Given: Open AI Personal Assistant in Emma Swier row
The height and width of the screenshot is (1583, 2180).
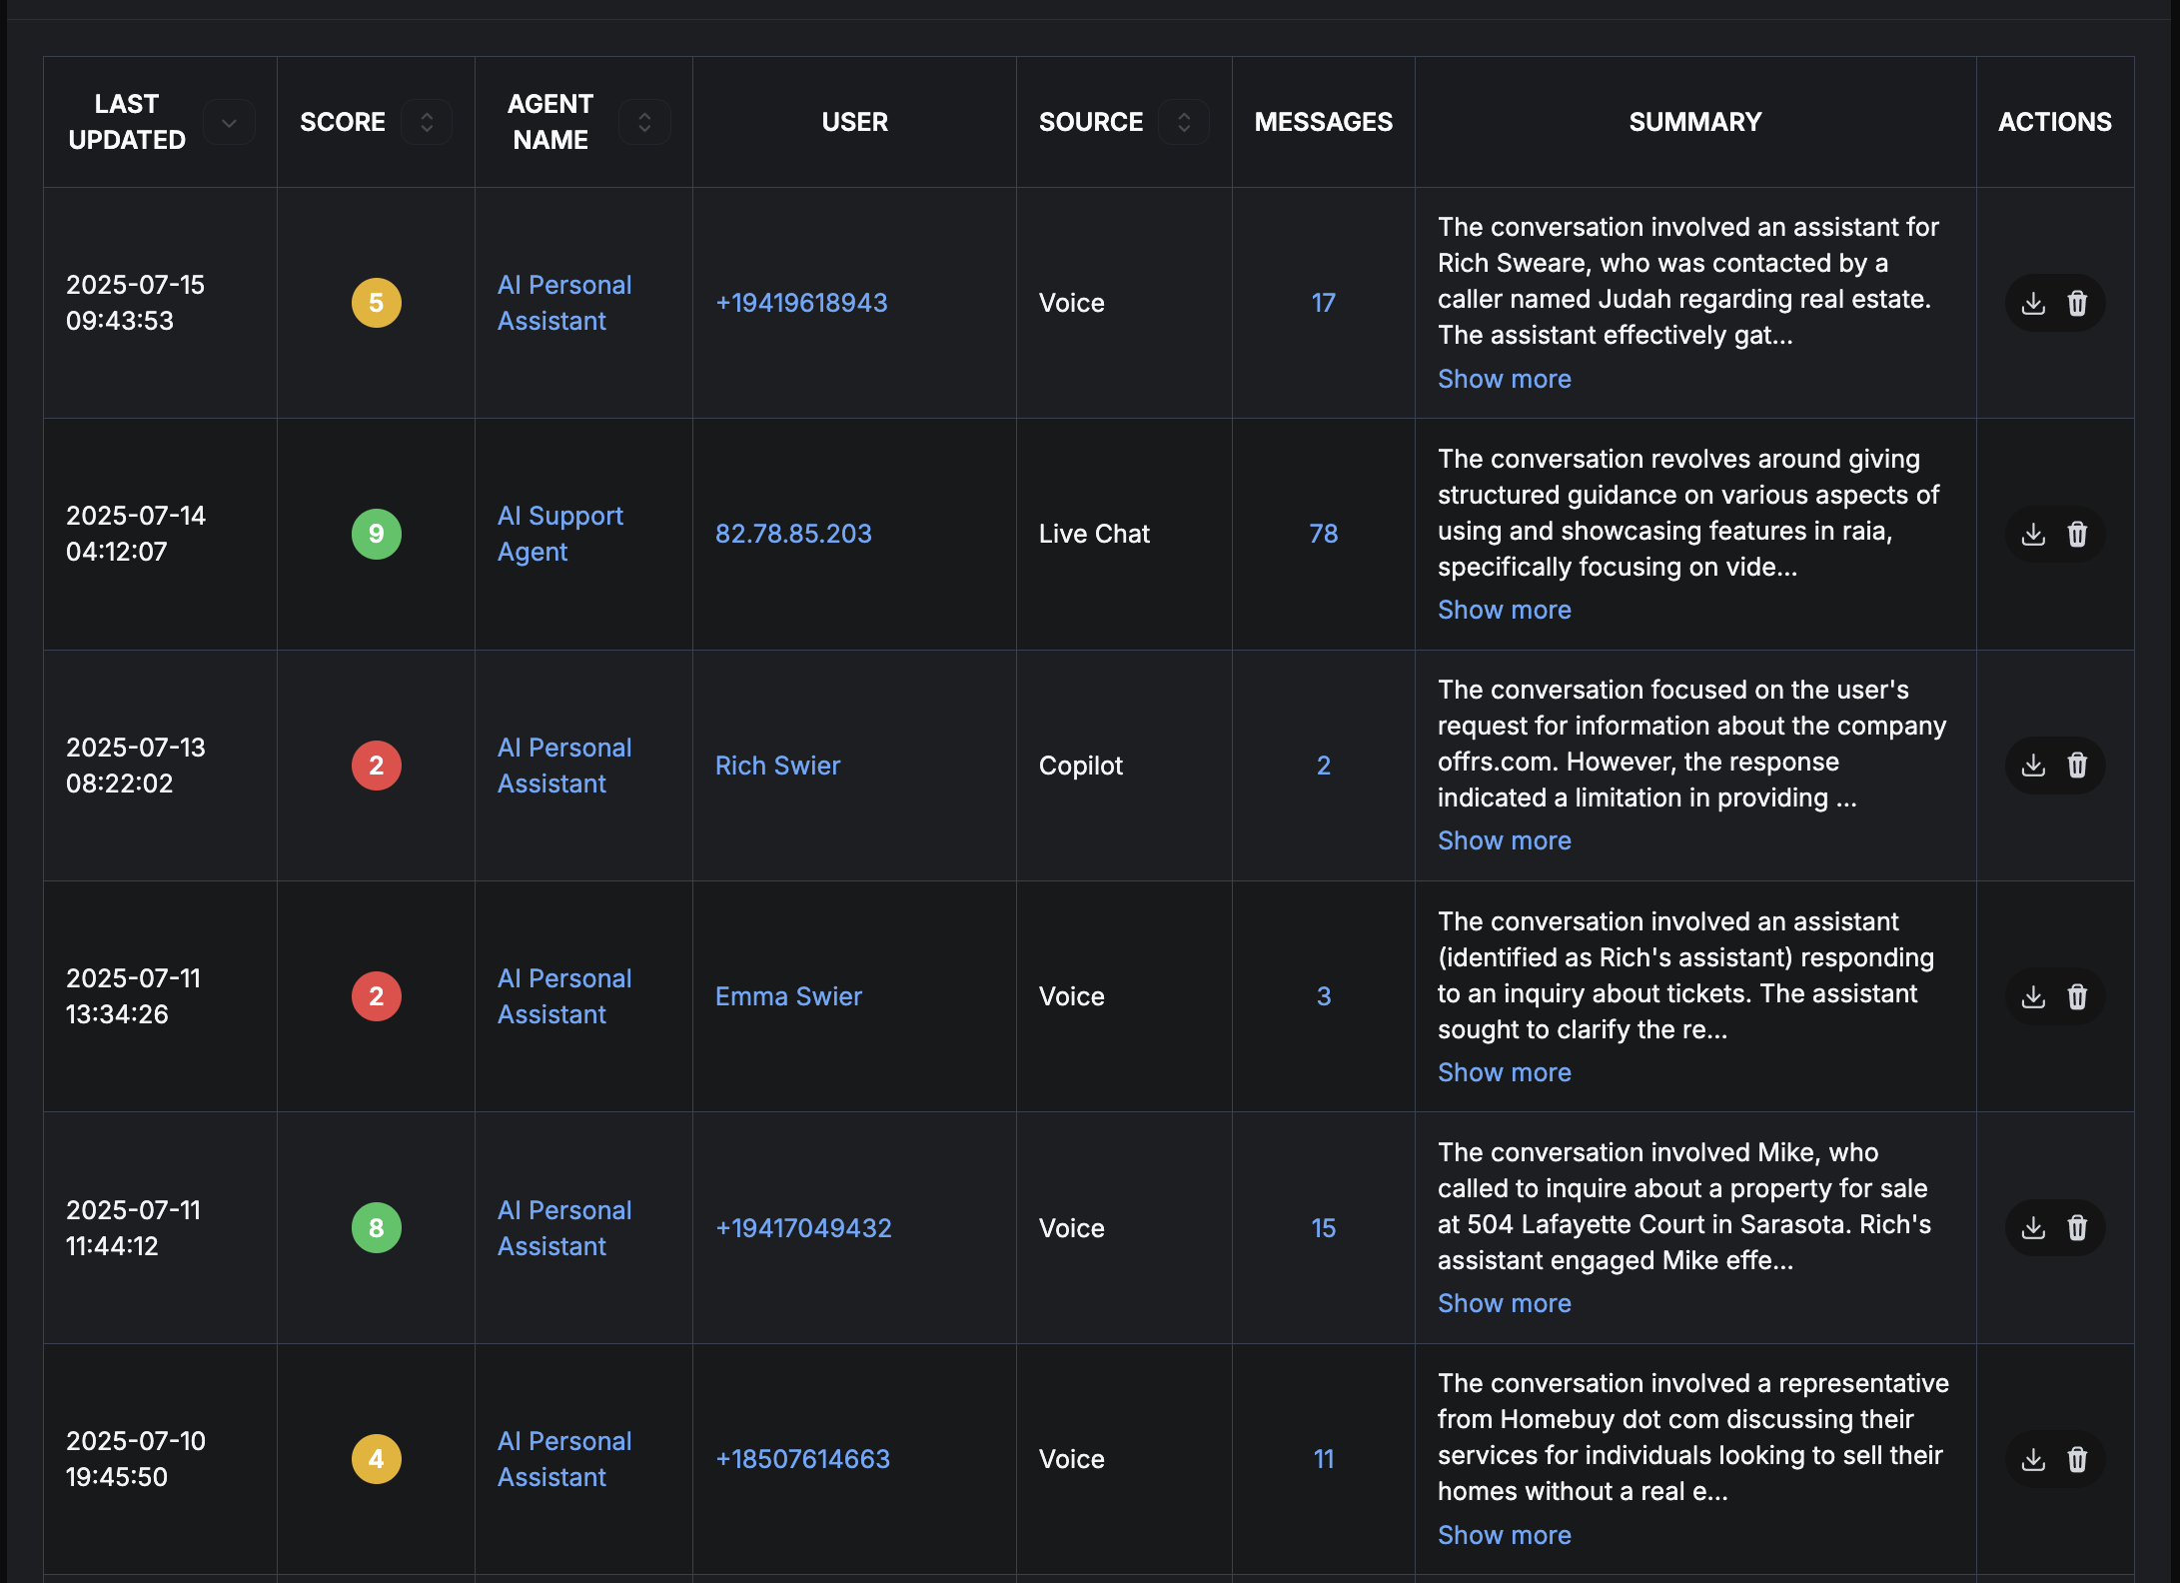Looking at the screenshot, I should pyautogui.click(x=564, y=996).
